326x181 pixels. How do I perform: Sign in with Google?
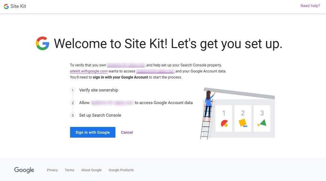[x=93, y=132]
